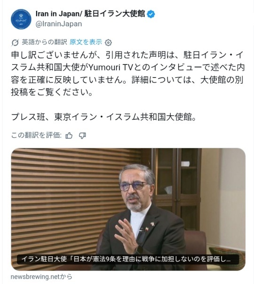Viewport: 254px width, 284px height.
Task: Rate the translation with thumbs down
Action: pos(82,135)
